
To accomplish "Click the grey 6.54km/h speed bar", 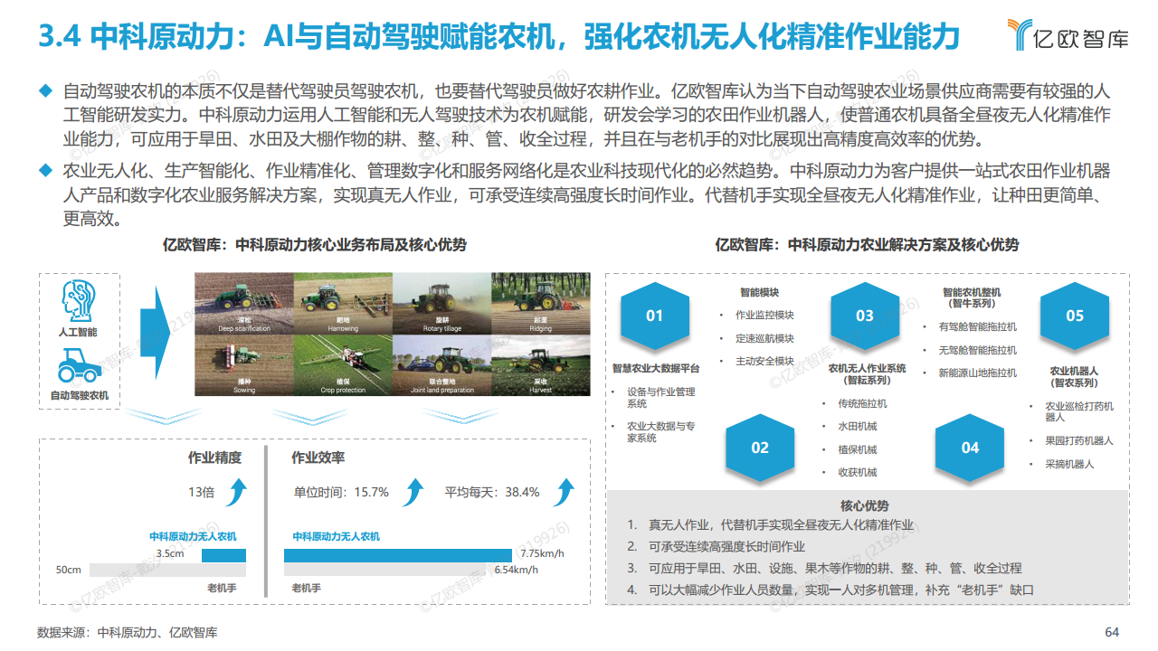I will point(386,570).
